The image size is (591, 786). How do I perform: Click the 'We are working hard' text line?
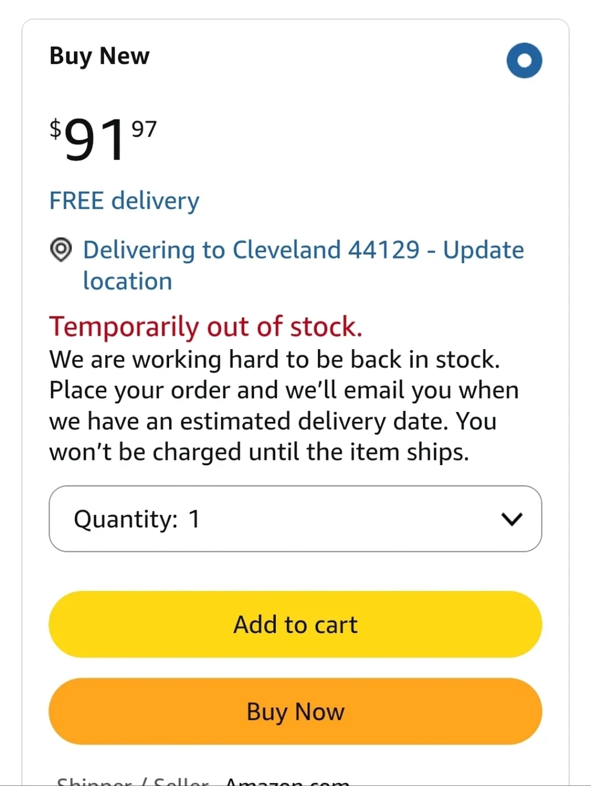(x=275, y=359)
